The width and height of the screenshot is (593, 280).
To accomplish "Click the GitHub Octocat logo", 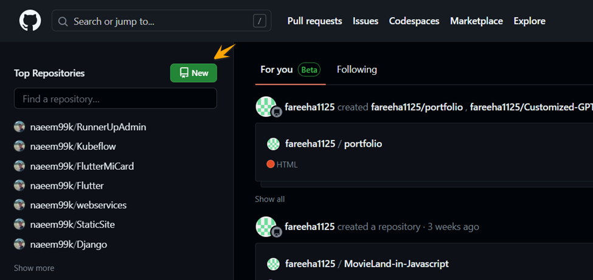I will click(x=30, y=21).
